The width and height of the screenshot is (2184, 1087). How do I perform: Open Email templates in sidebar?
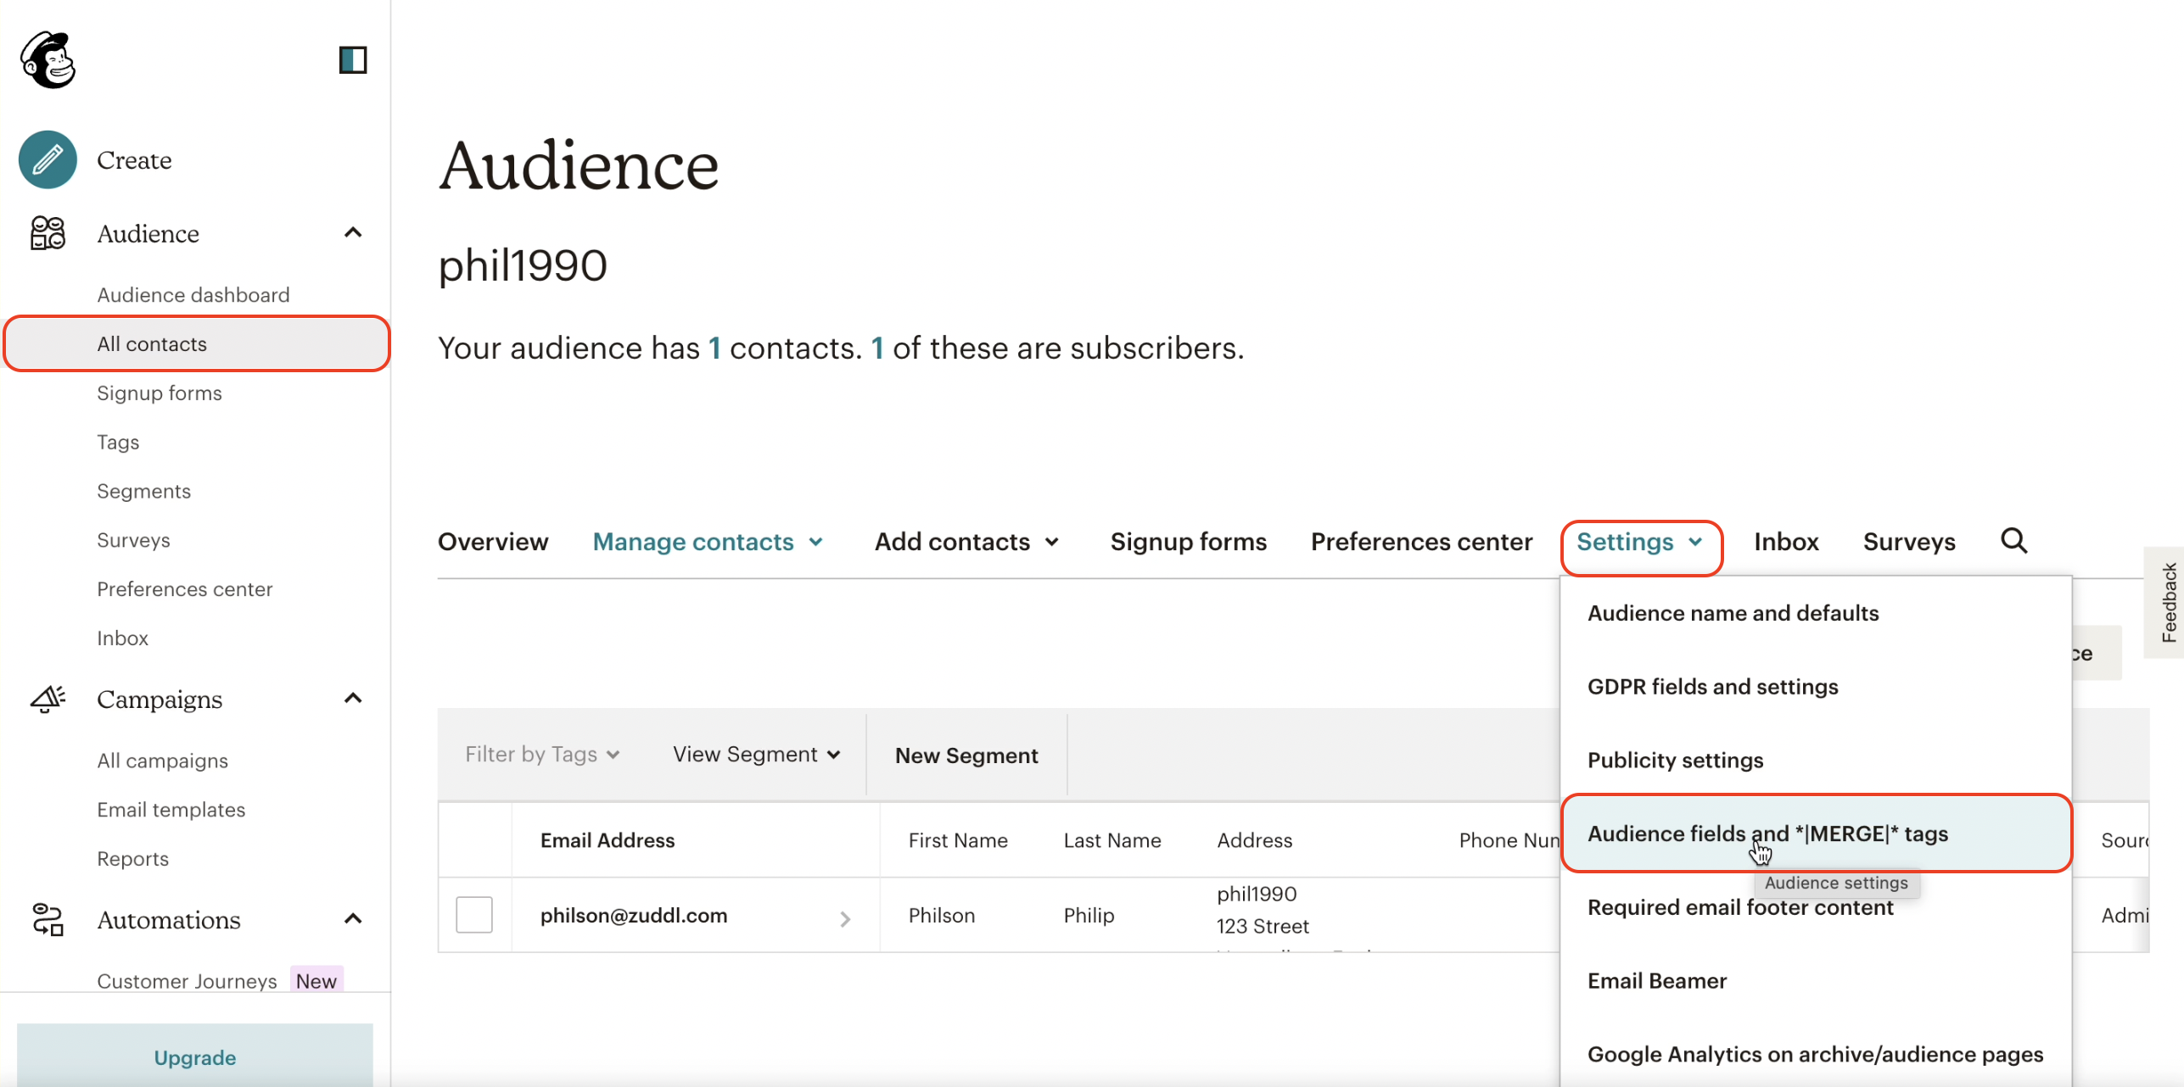(x=171, y=810)
